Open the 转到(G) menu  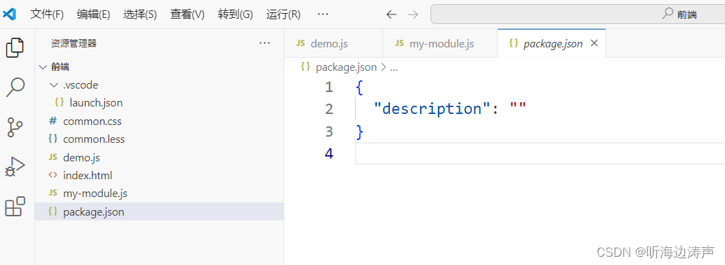(235, 14)
